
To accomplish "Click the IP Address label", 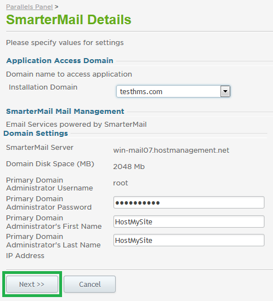I will click(x=25, y=256).
